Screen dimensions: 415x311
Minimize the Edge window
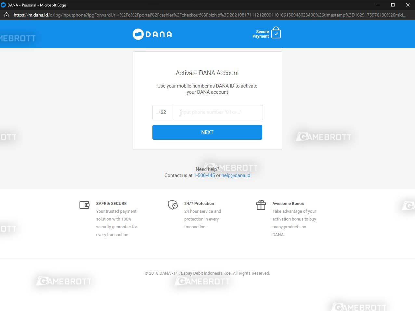click(378, 5)
